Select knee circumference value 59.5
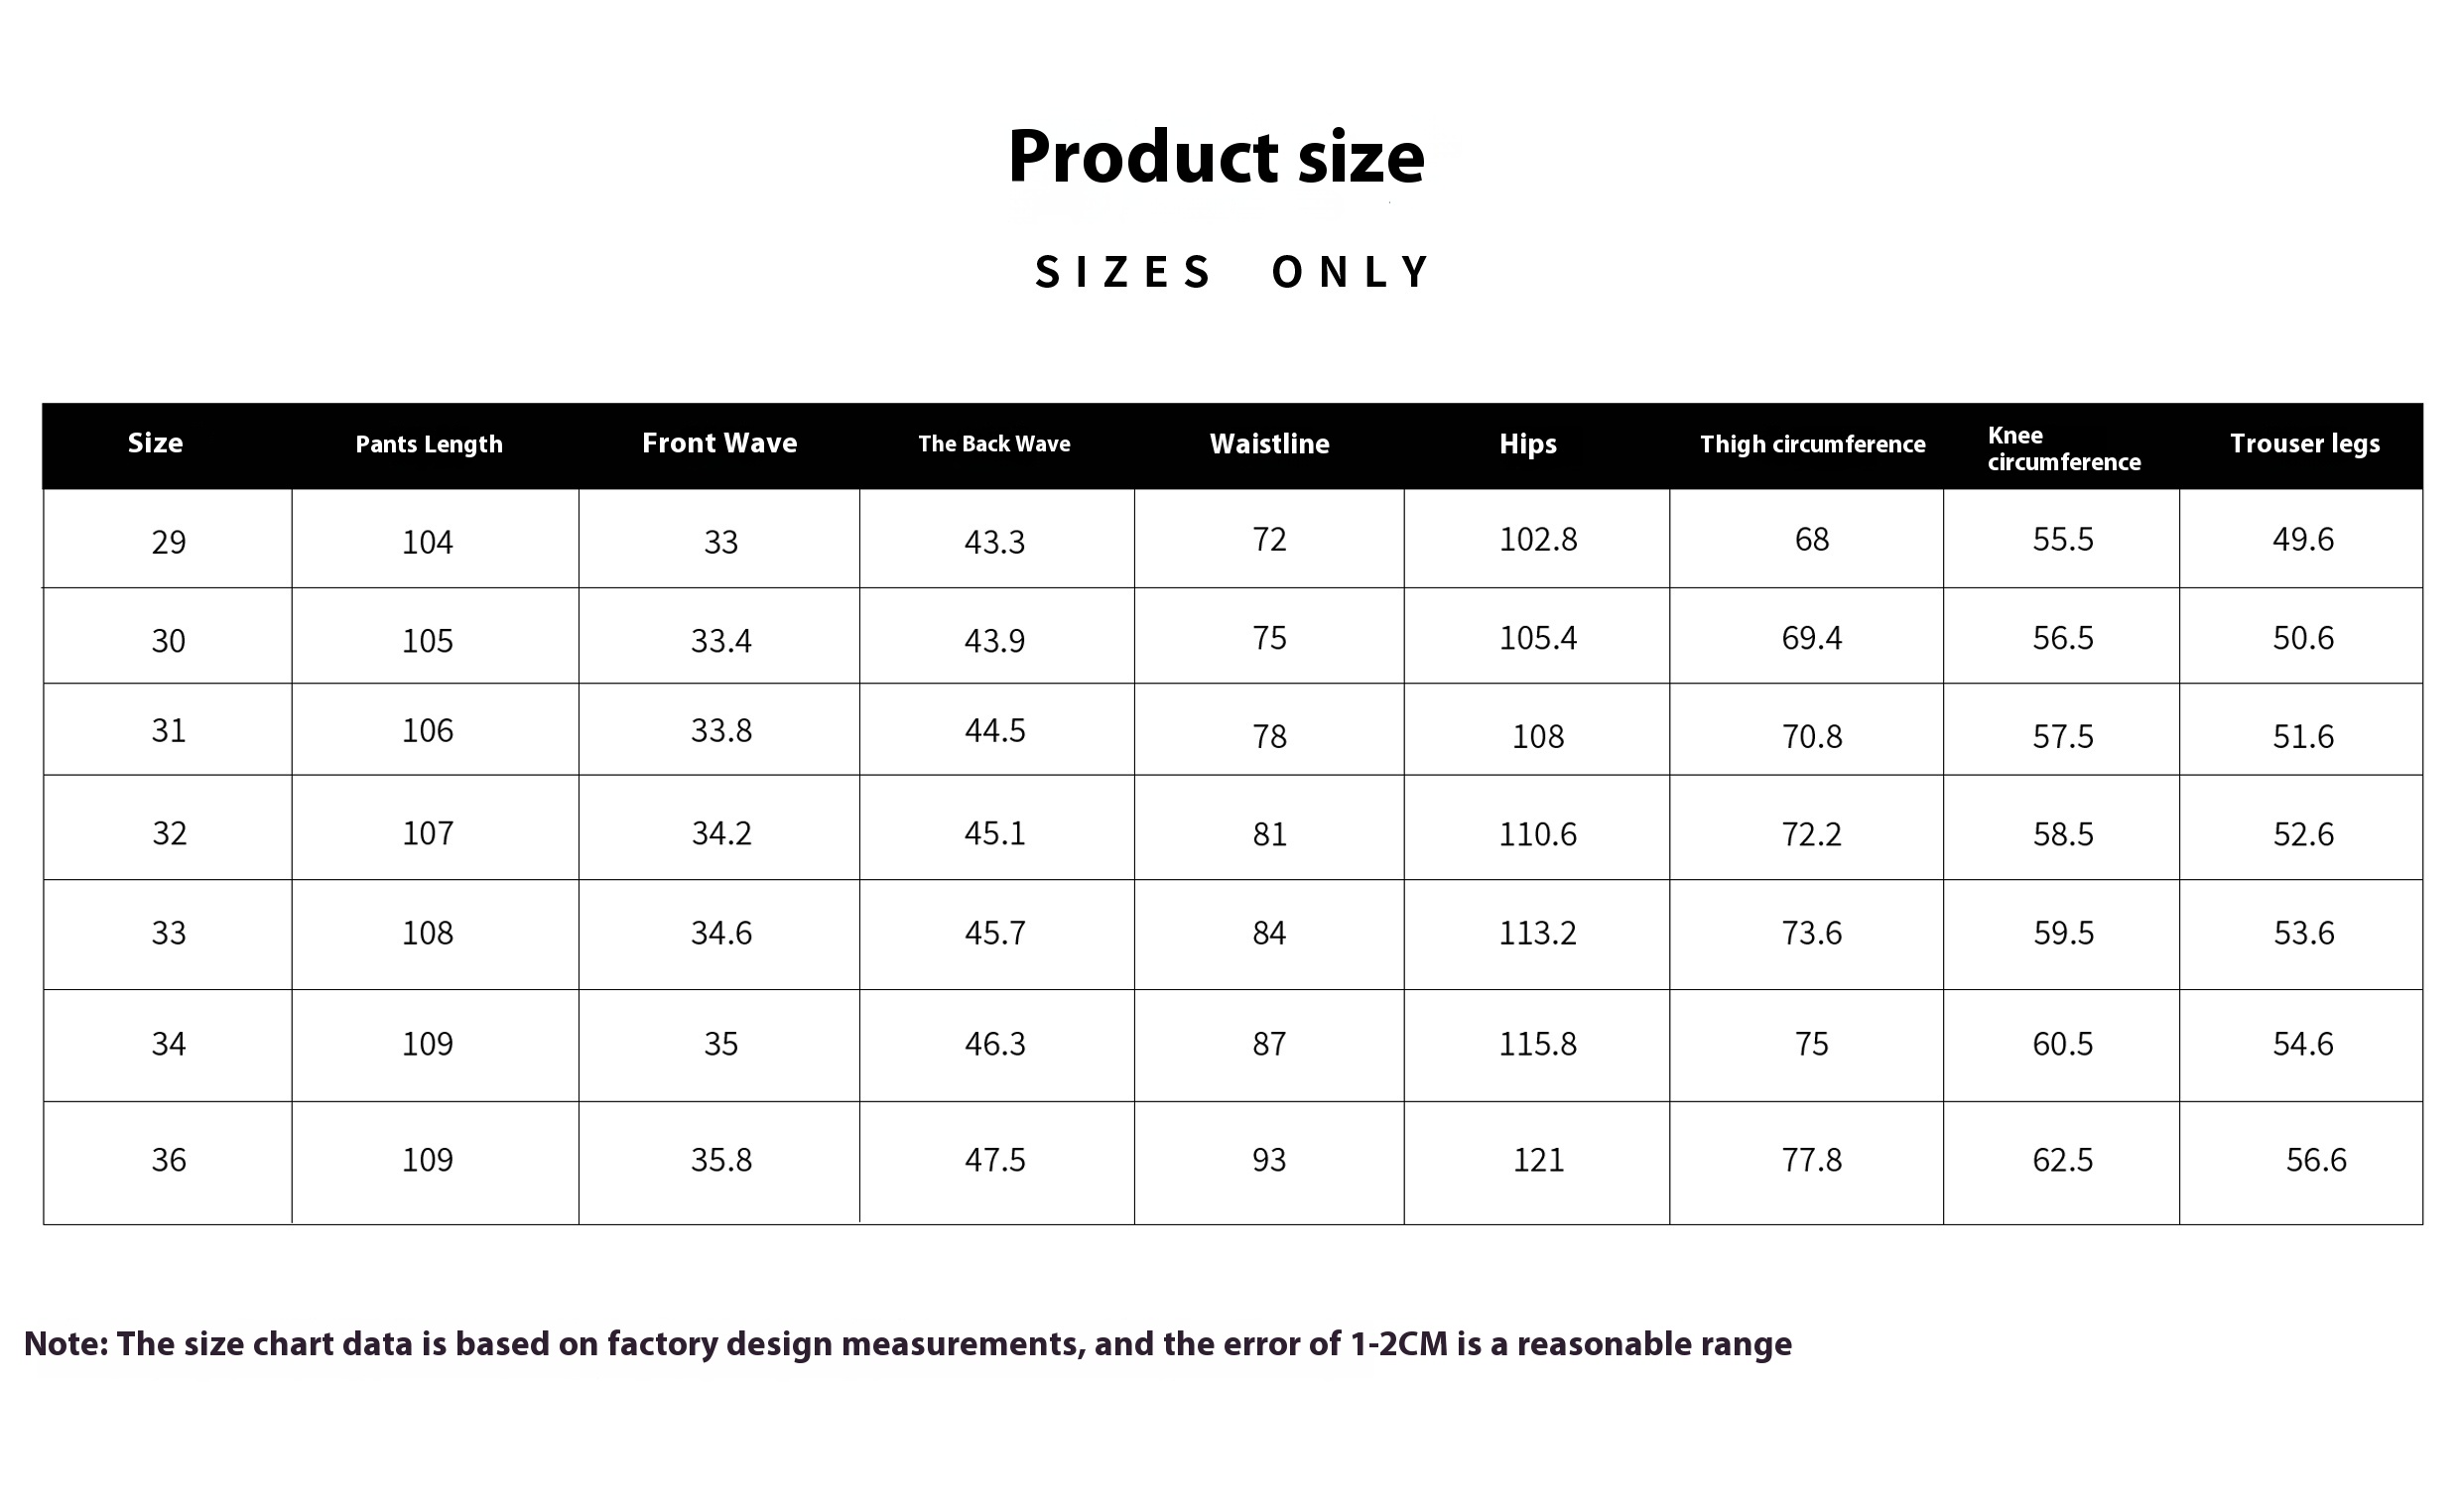Image resolution: width=2461 pixels, height=1512 pixels. coord(2063,933)
